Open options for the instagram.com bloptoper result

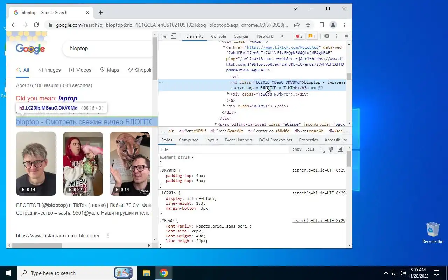(x=108, y=236)
